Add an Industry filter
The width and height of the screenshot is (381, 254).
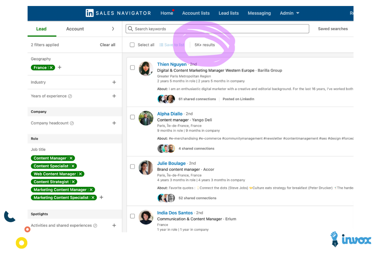(x=114, y=82)
